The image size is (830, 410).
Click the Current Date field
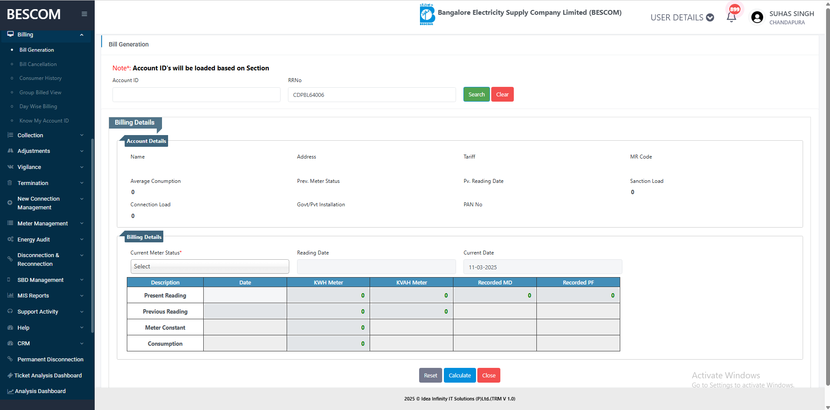(x=543, y=267)
